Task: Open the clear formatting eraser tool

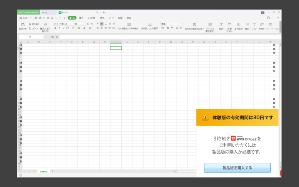Action: coord(90,28)
